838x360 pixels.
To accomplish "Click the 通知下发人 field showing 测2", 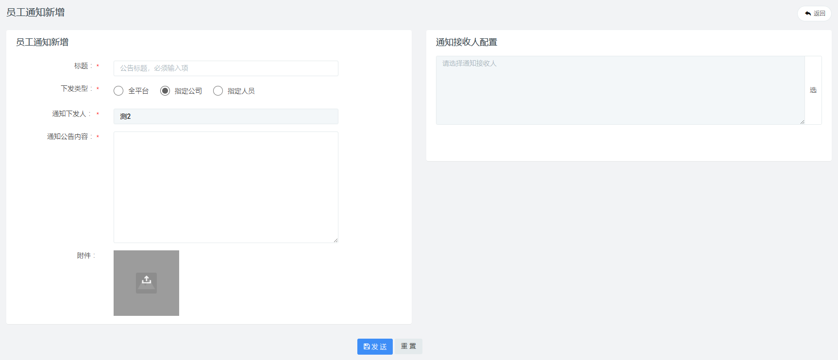I will point(226,116).
